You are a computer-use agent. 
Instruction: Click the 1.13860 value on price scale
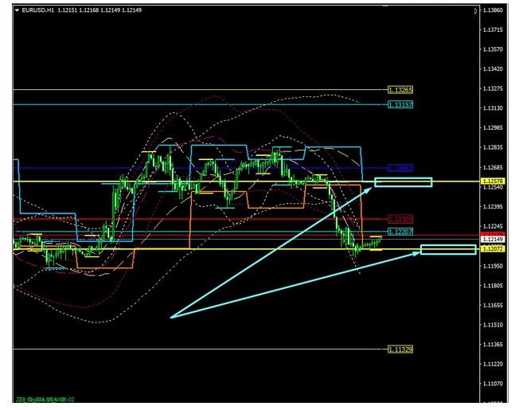coord(492,10)
